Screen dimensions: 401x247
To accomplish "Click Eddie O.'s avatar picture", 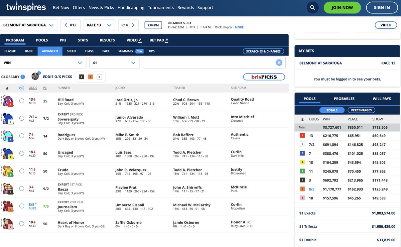I will coord(35,77).
